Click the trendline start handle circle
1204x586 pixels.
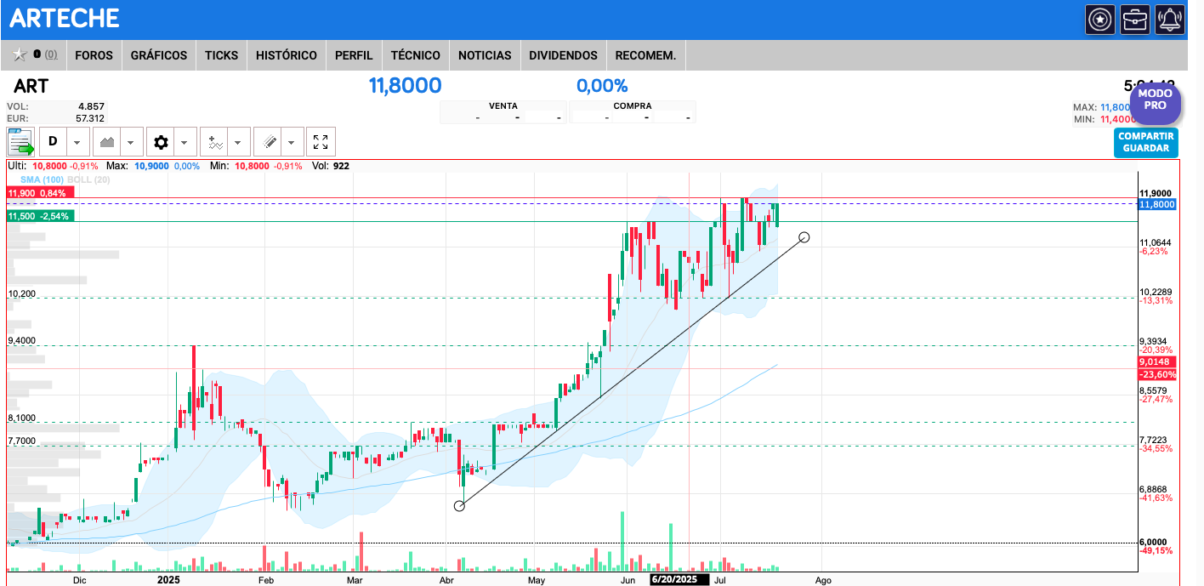point(460,506)
